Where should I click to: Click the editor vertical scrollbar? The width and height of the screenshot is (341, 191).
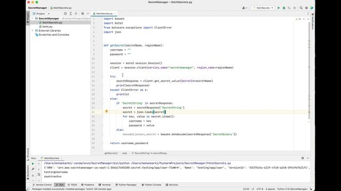pos(309,71)
